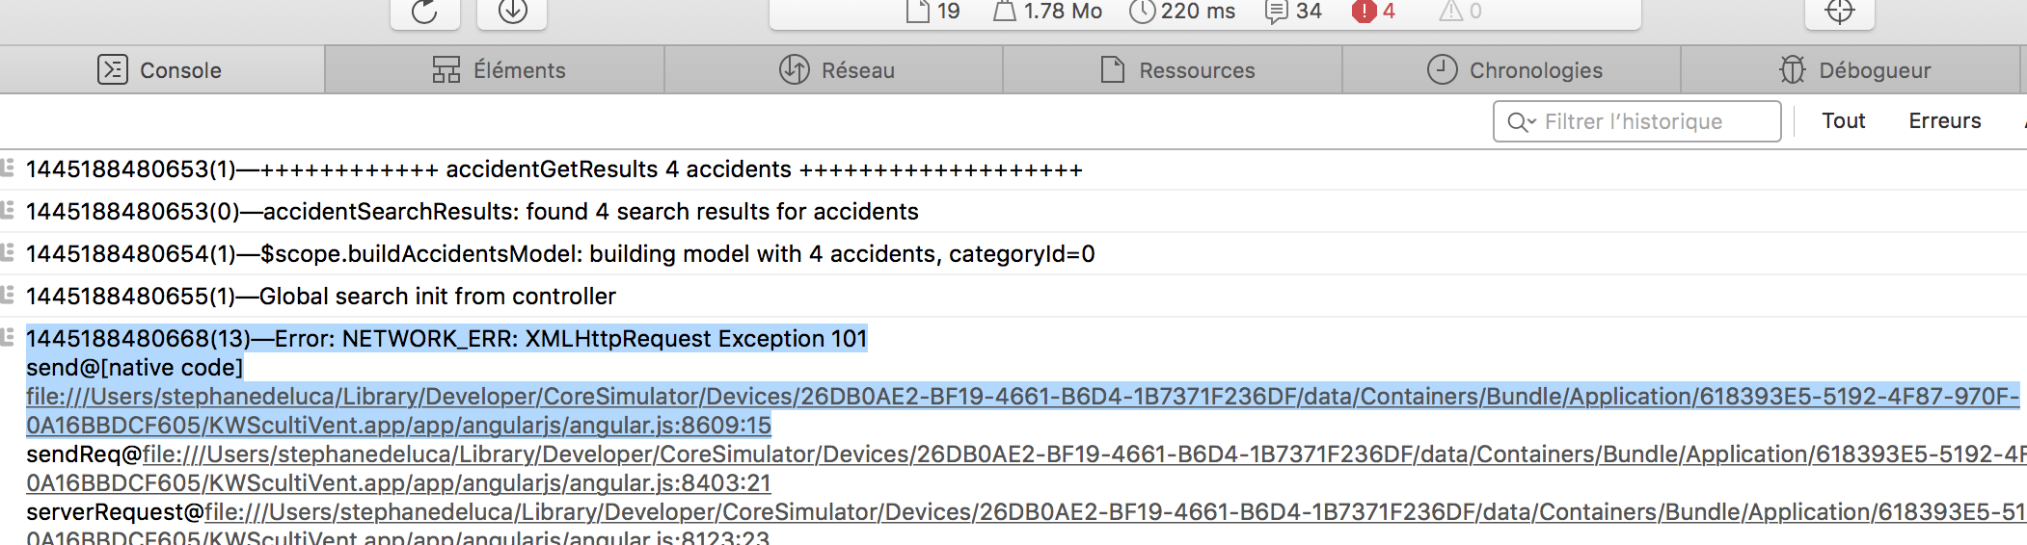Click the crosshair element inspector icon
Screen dimensions: 2027x545
pyautogui.click(x=1840, y=12)
